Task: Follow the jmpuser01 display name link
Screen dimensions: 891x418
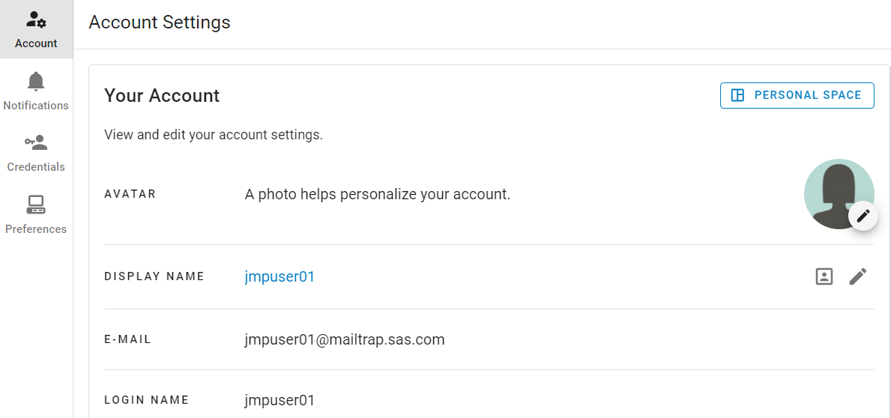Action: (280, 276)
